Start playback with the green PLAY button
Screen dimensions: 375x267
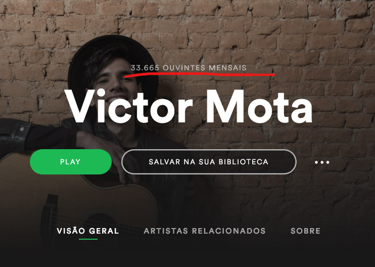71,162
